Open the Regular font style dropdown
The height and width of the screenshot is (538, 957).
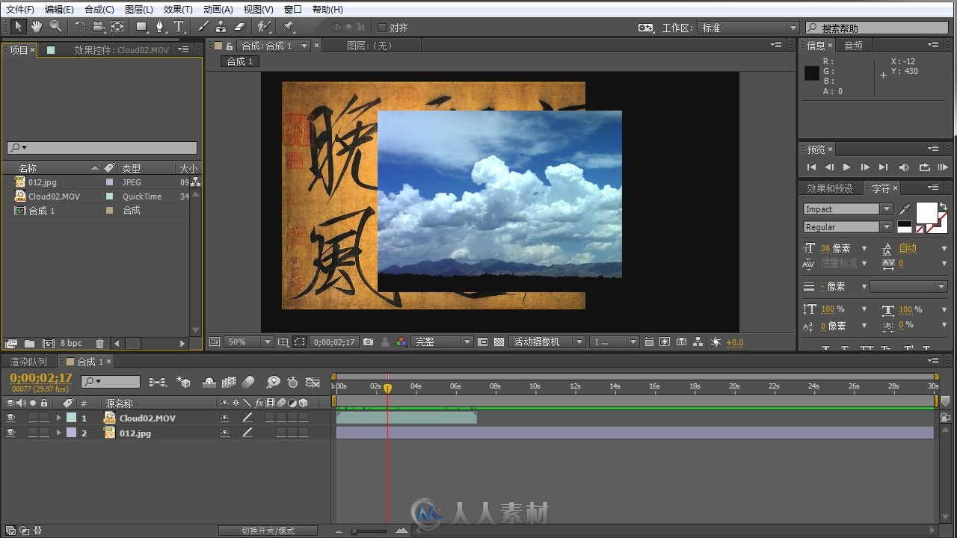coord(848,227)
